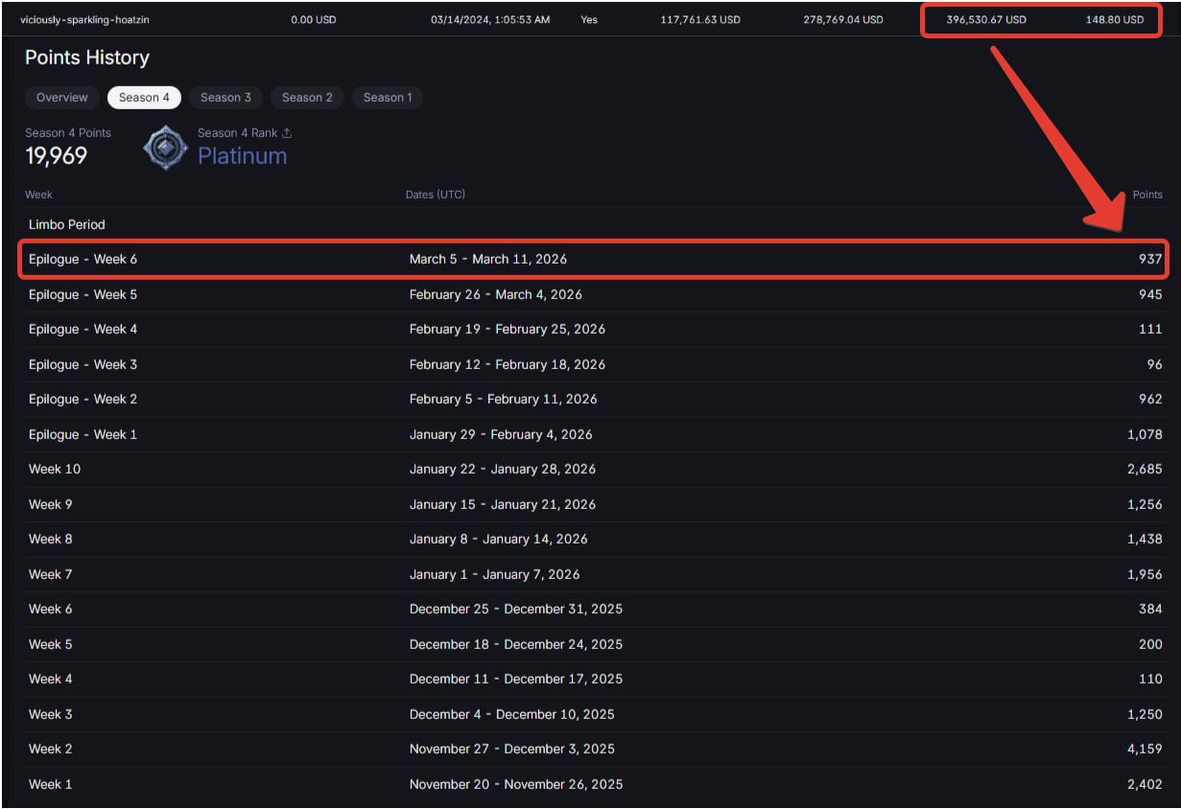
Task: Select the Season 4 tab
Action: coord(144,98)
